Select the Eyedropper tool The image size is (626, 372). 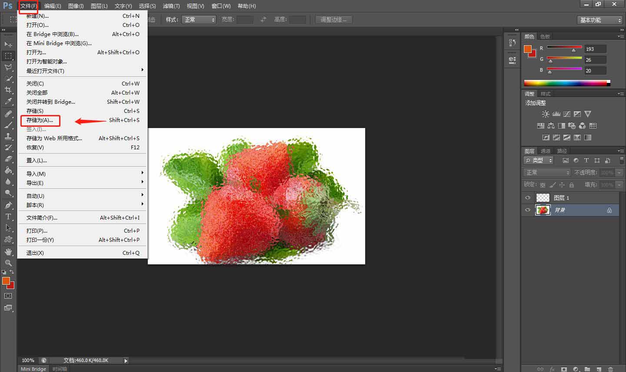pyautogui.click(x=8, y=102)
